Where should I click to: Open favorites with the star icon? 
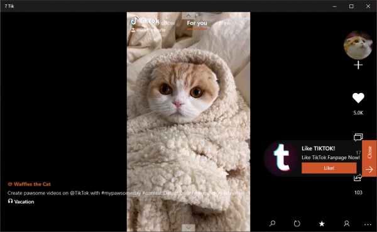click(x=322, y=224)
